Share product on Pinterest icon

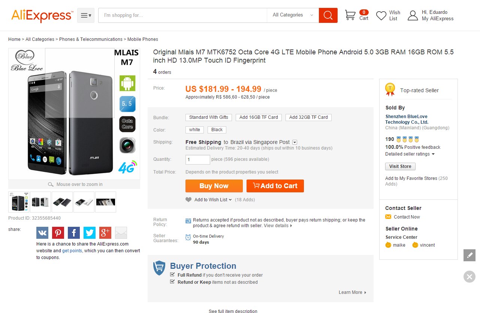click(x=58, y=233)
